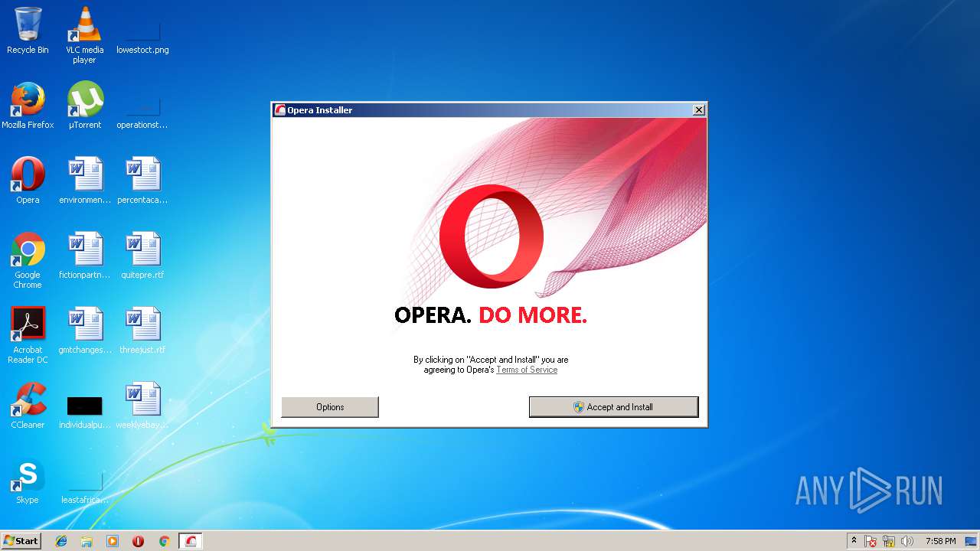Open Windows Media Player from the taskbar
Screen dimensions: 980x551
[113, 541]
